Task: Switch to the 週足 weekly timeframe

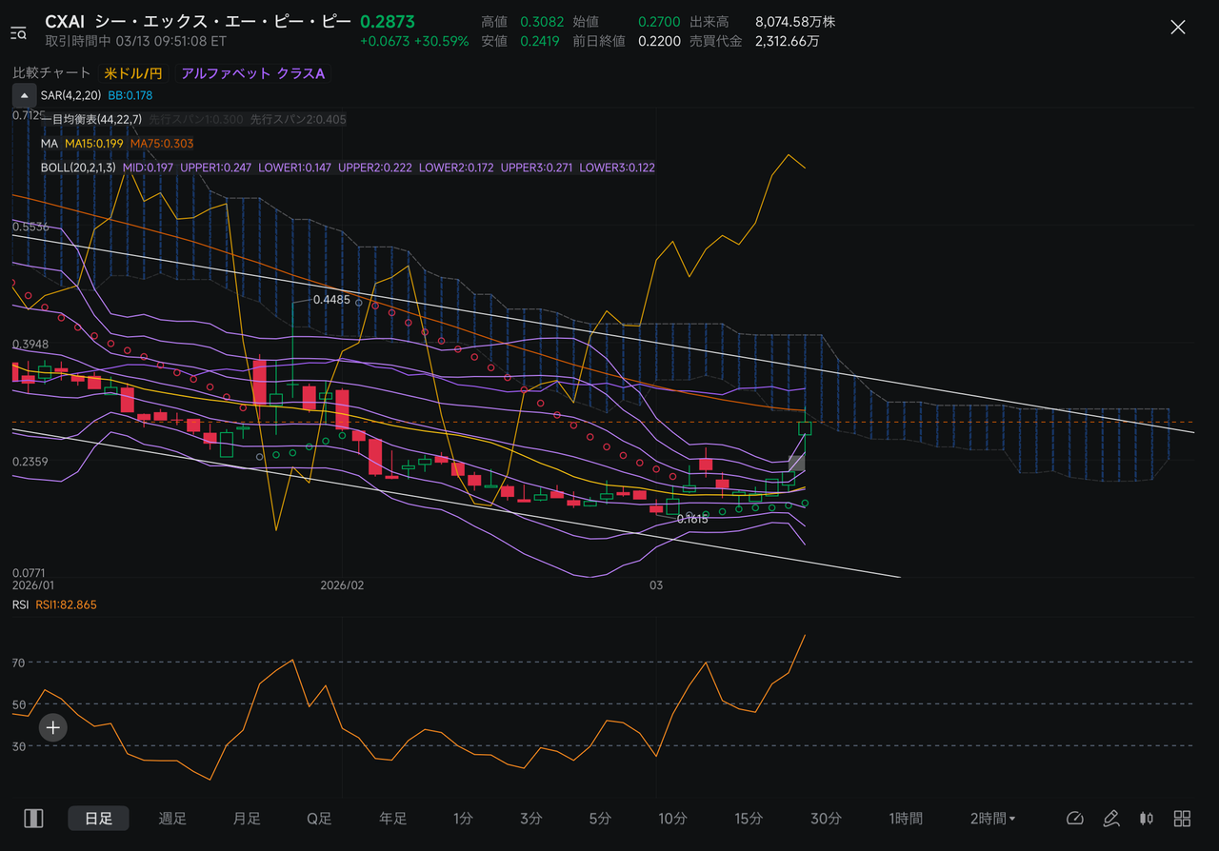Action: [x=172, y=819]
